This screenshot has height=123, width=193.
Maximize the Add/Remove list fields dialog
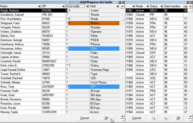pyautogui.click(x=120, y=2)
